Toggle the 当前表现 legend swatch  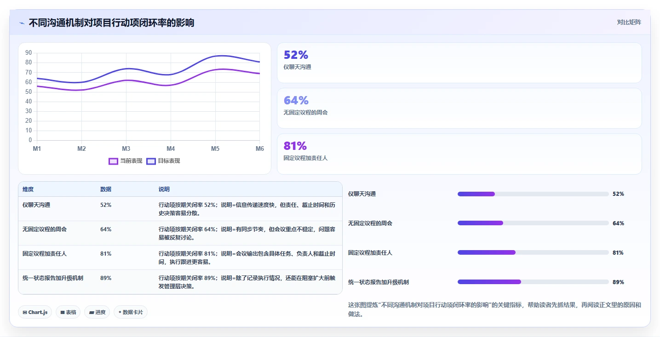click(113, 161)
